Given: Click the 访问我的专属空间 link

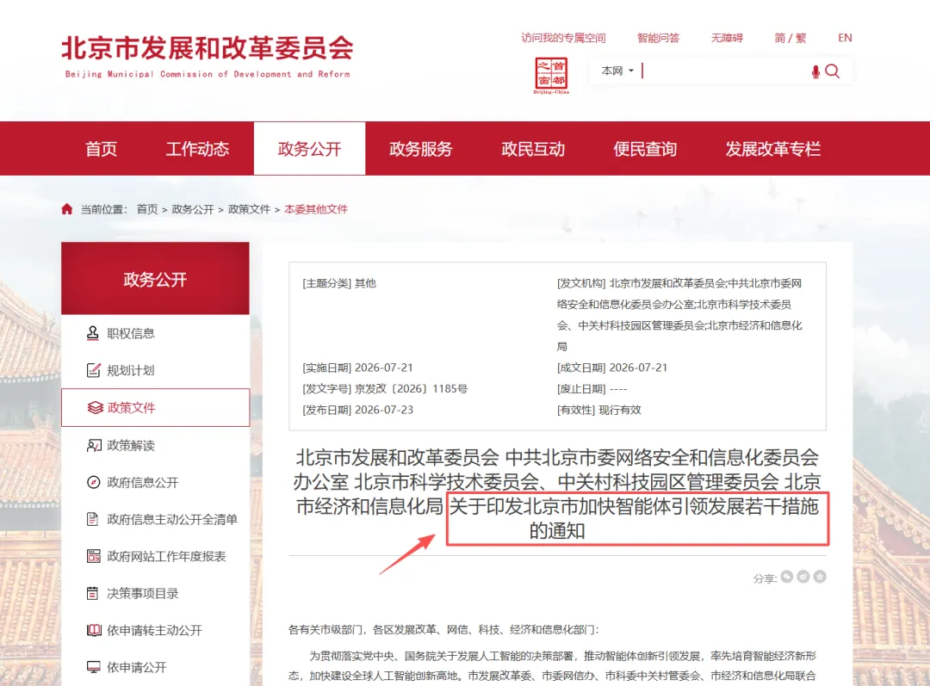Looking at the screenshot, I should click(x=563, y=38).
